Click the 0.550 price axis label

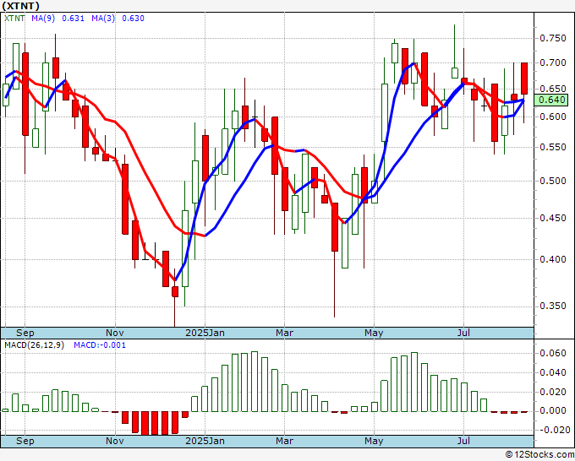553,147
